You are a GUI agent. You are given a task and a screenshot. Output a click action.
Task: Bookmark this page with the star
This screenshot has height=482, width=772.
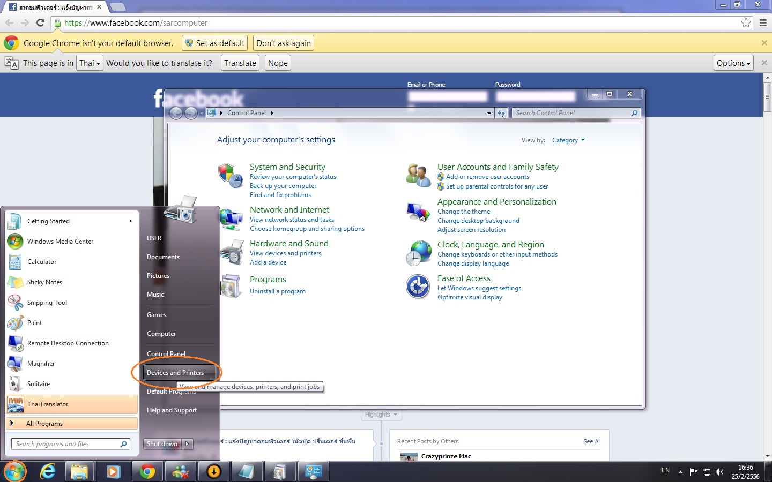[746, 22]
